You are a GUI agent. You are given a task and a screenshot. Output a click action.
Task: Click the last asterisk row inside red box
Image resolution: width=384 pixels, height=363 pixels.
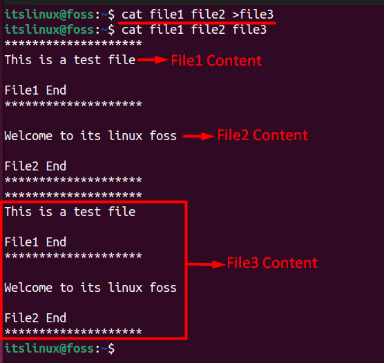73,332
